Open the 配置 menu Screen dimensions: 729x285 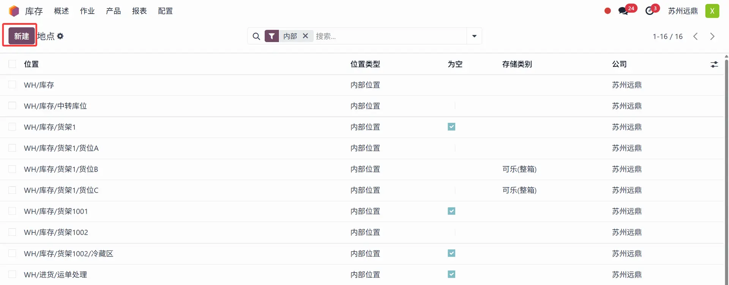[x=165, y=11]
